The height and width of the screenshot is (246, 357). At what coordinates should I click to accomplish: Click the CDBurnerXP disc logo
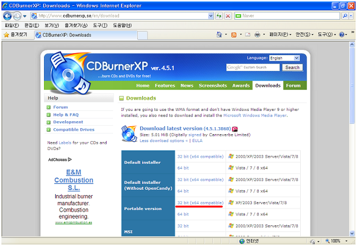[x=69, y=73]
